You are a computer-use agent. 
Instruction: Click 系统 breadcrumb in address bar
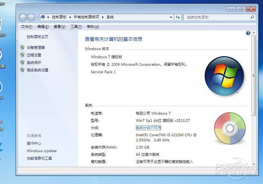pos(110,17)
